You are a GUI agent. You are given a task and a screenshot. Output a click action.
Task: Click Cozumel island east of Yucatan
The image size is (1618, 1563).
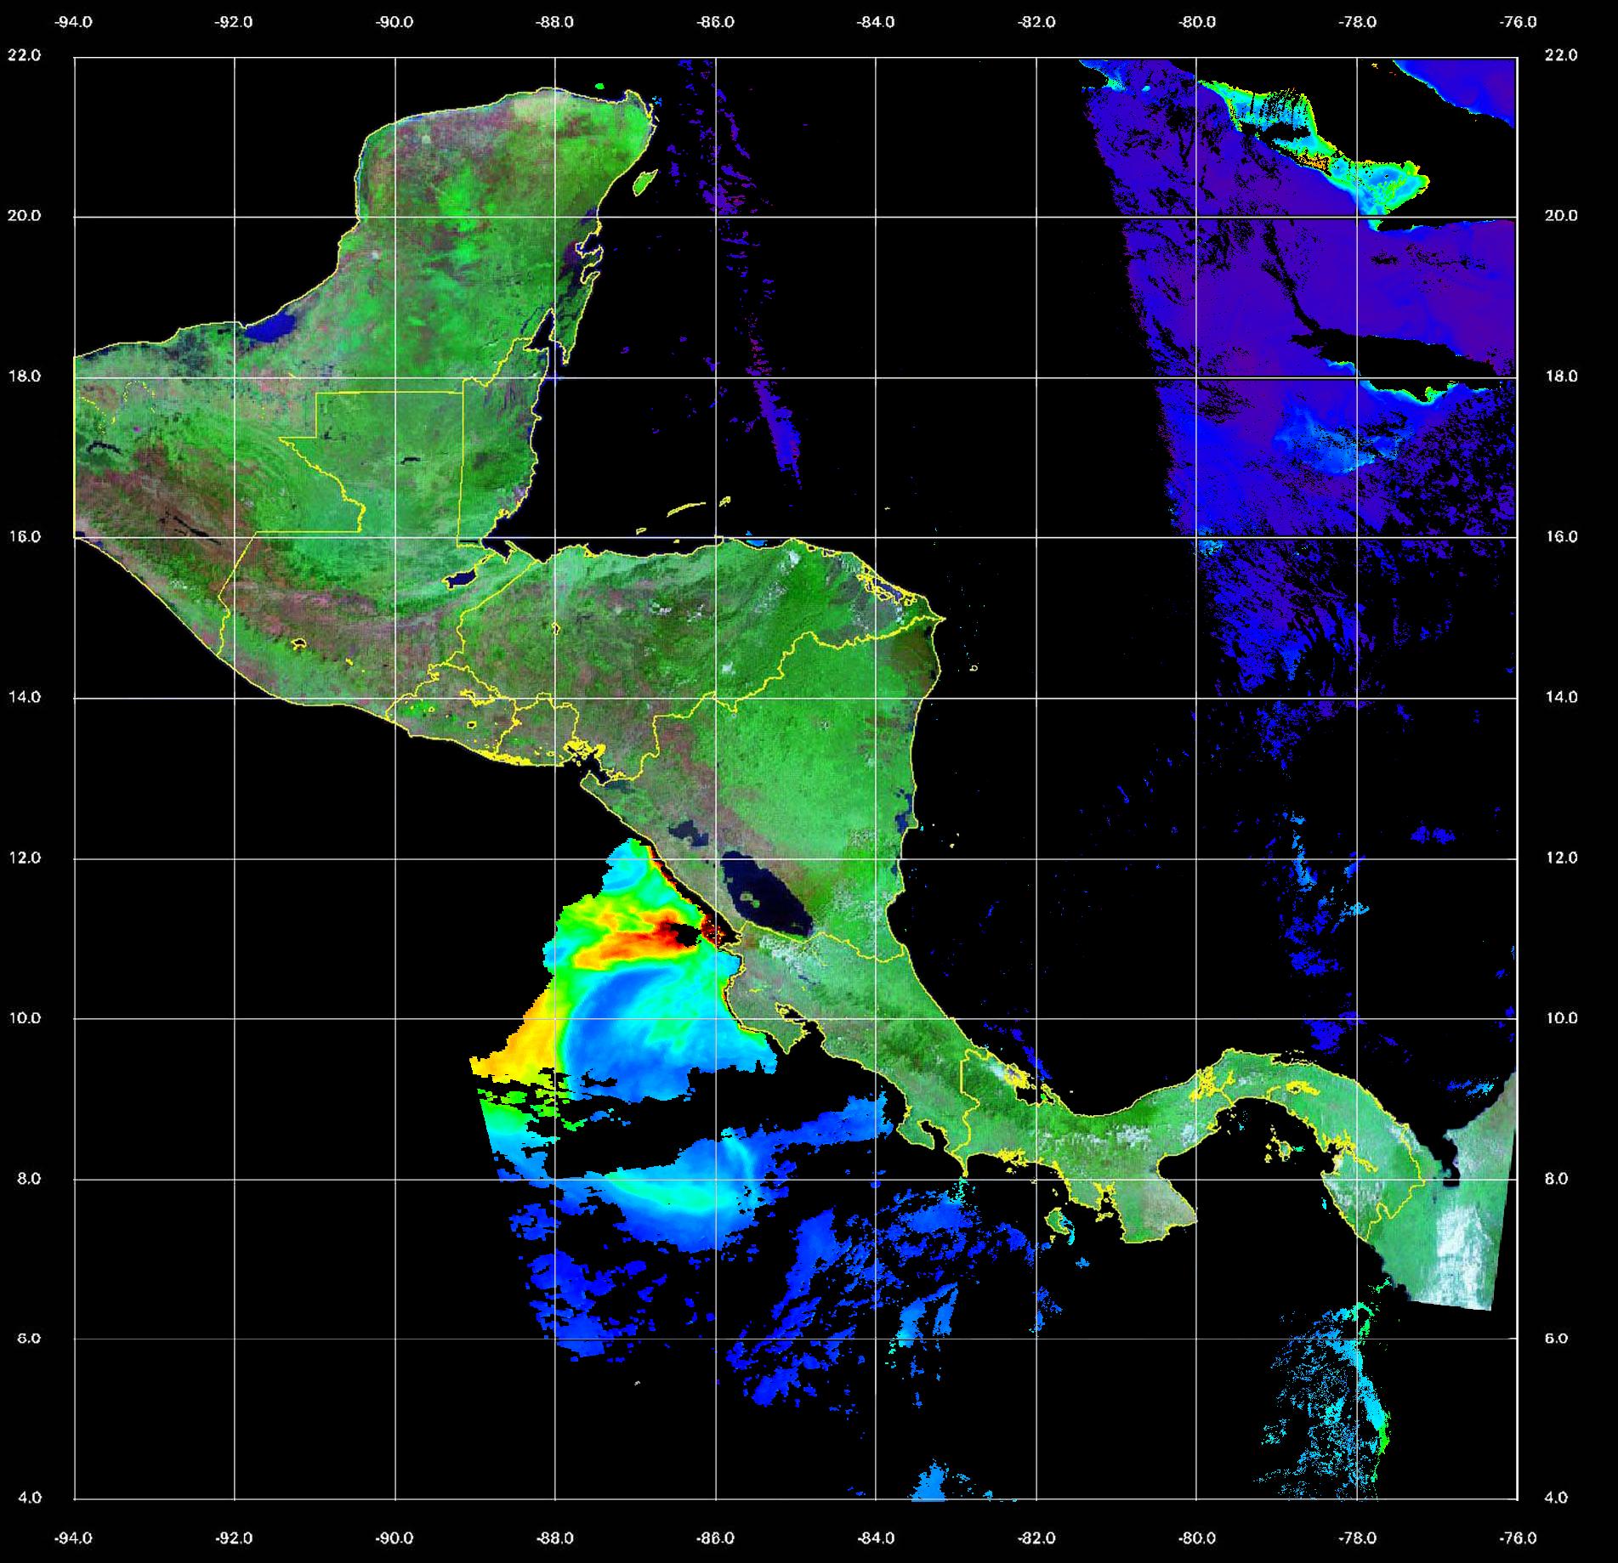[x=644, y=181]
